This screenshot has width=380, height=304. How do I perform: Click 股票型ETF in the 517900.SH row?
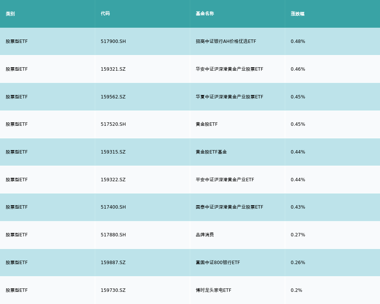(x=17, y=41)
